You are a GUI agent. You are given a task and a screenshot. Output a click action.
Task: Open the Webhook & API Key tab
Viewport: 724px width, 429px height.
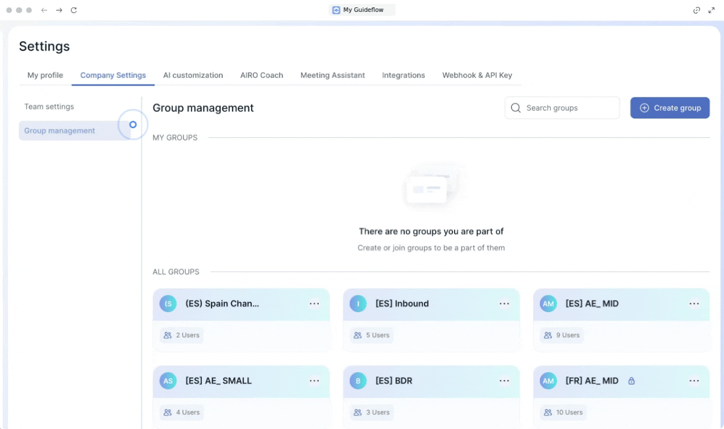[x=477, y=75]
